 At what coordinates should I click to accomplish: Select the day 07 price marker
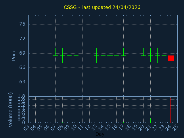(55, 56)
